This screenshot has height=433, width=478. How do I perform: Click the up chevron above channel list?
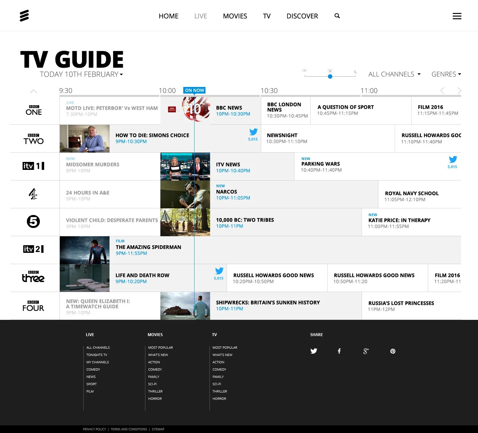pyautogui.click(x=34, y=91)
